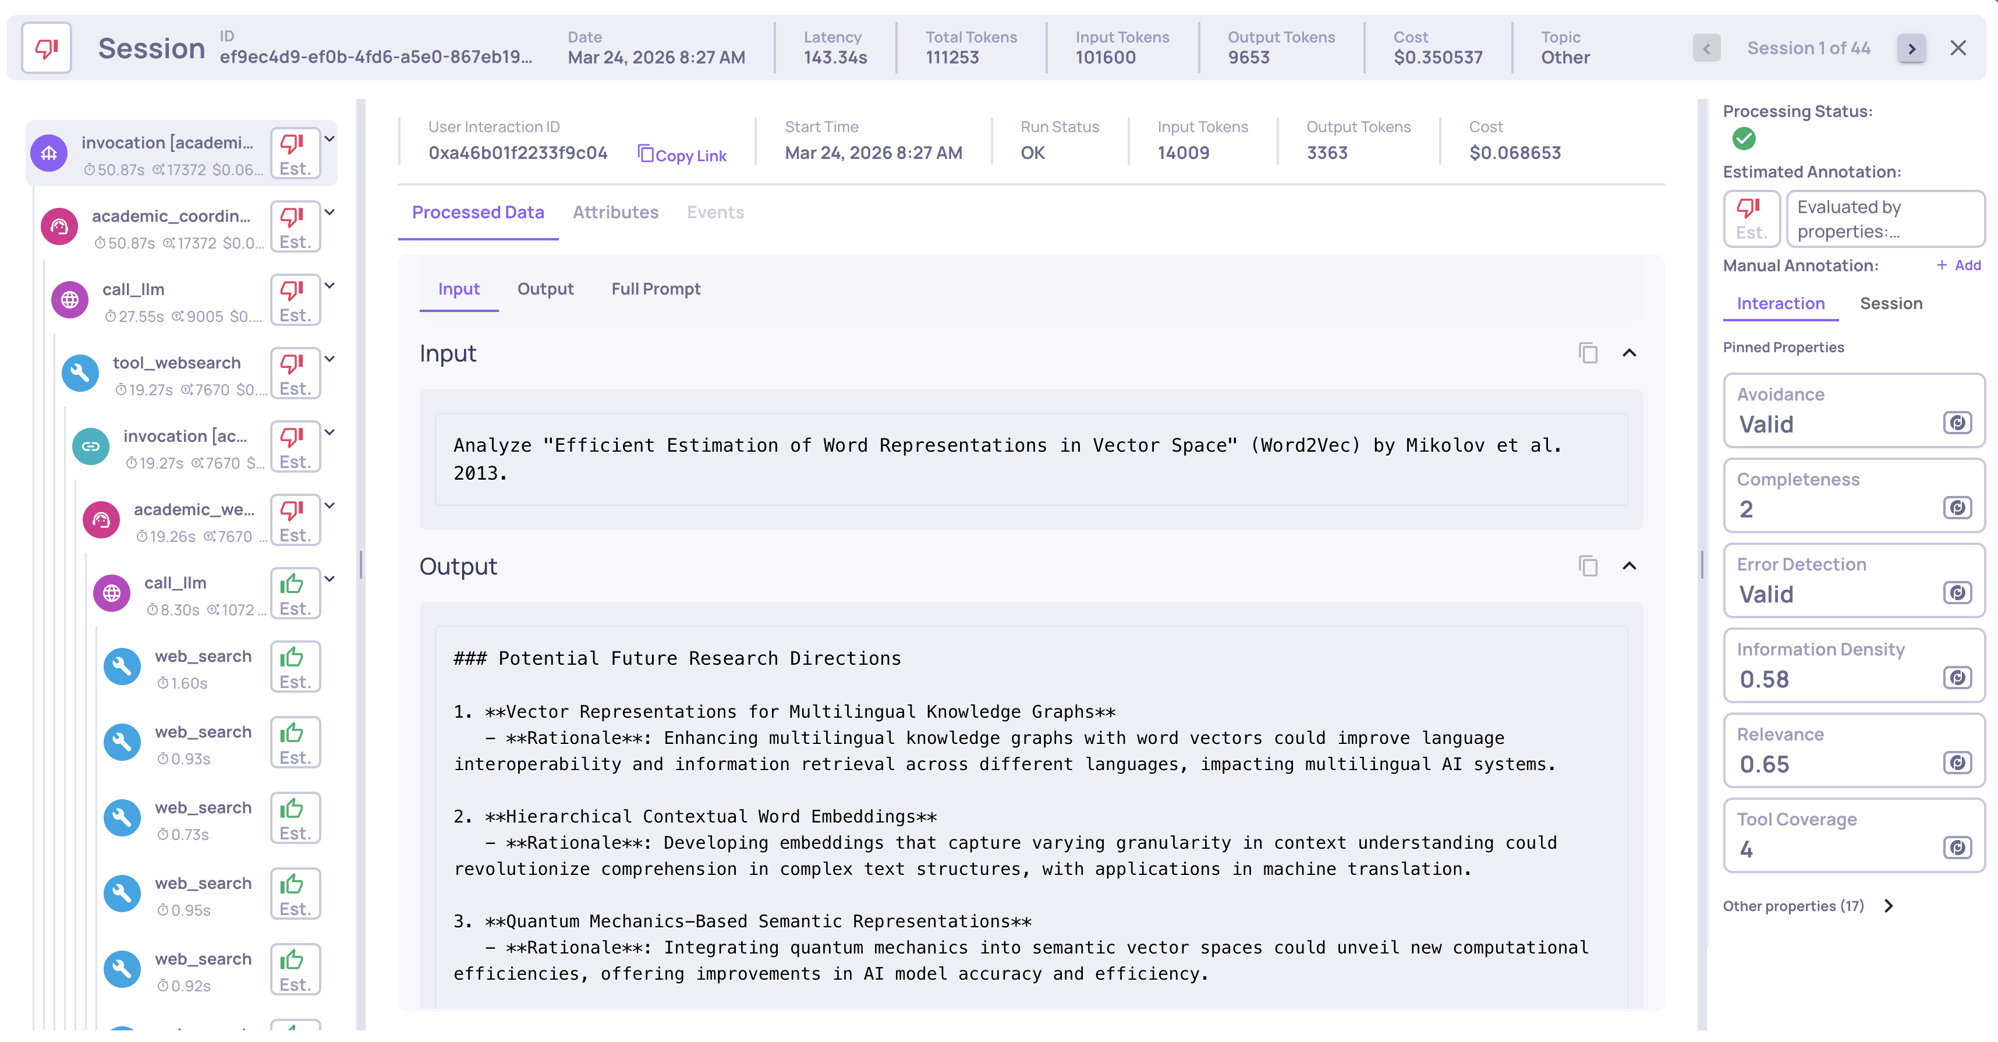Screen dimensions: 1998x1042
Task: Click the Avoidance property reasoning icon
Action: pos(1957,423)
